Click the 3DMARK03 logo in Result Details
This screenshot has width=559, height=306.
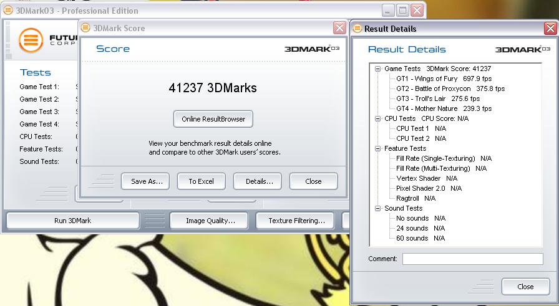tap(523, 49)
